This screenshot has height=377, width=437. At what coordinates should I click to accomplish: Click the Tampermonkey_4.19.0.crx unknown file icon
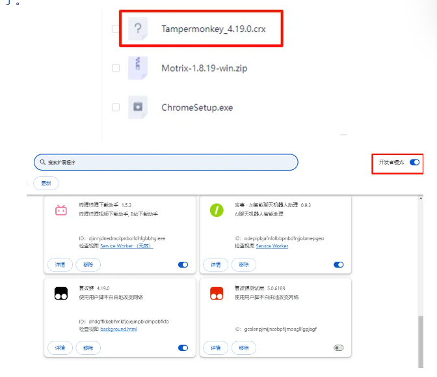(138, 29)
